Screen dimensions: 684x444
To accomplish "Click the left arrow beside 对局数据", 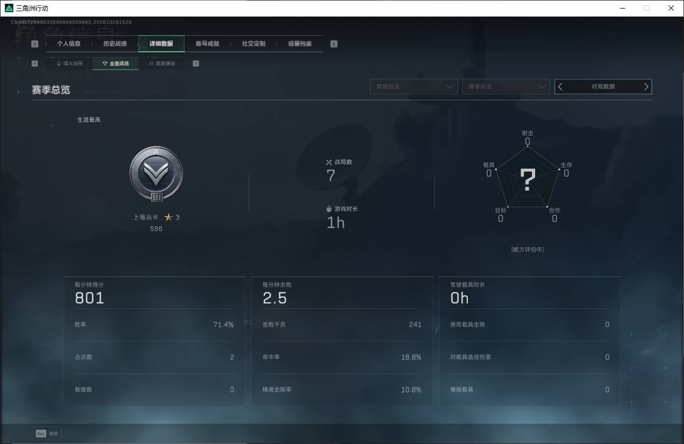I will pos(560,86).
